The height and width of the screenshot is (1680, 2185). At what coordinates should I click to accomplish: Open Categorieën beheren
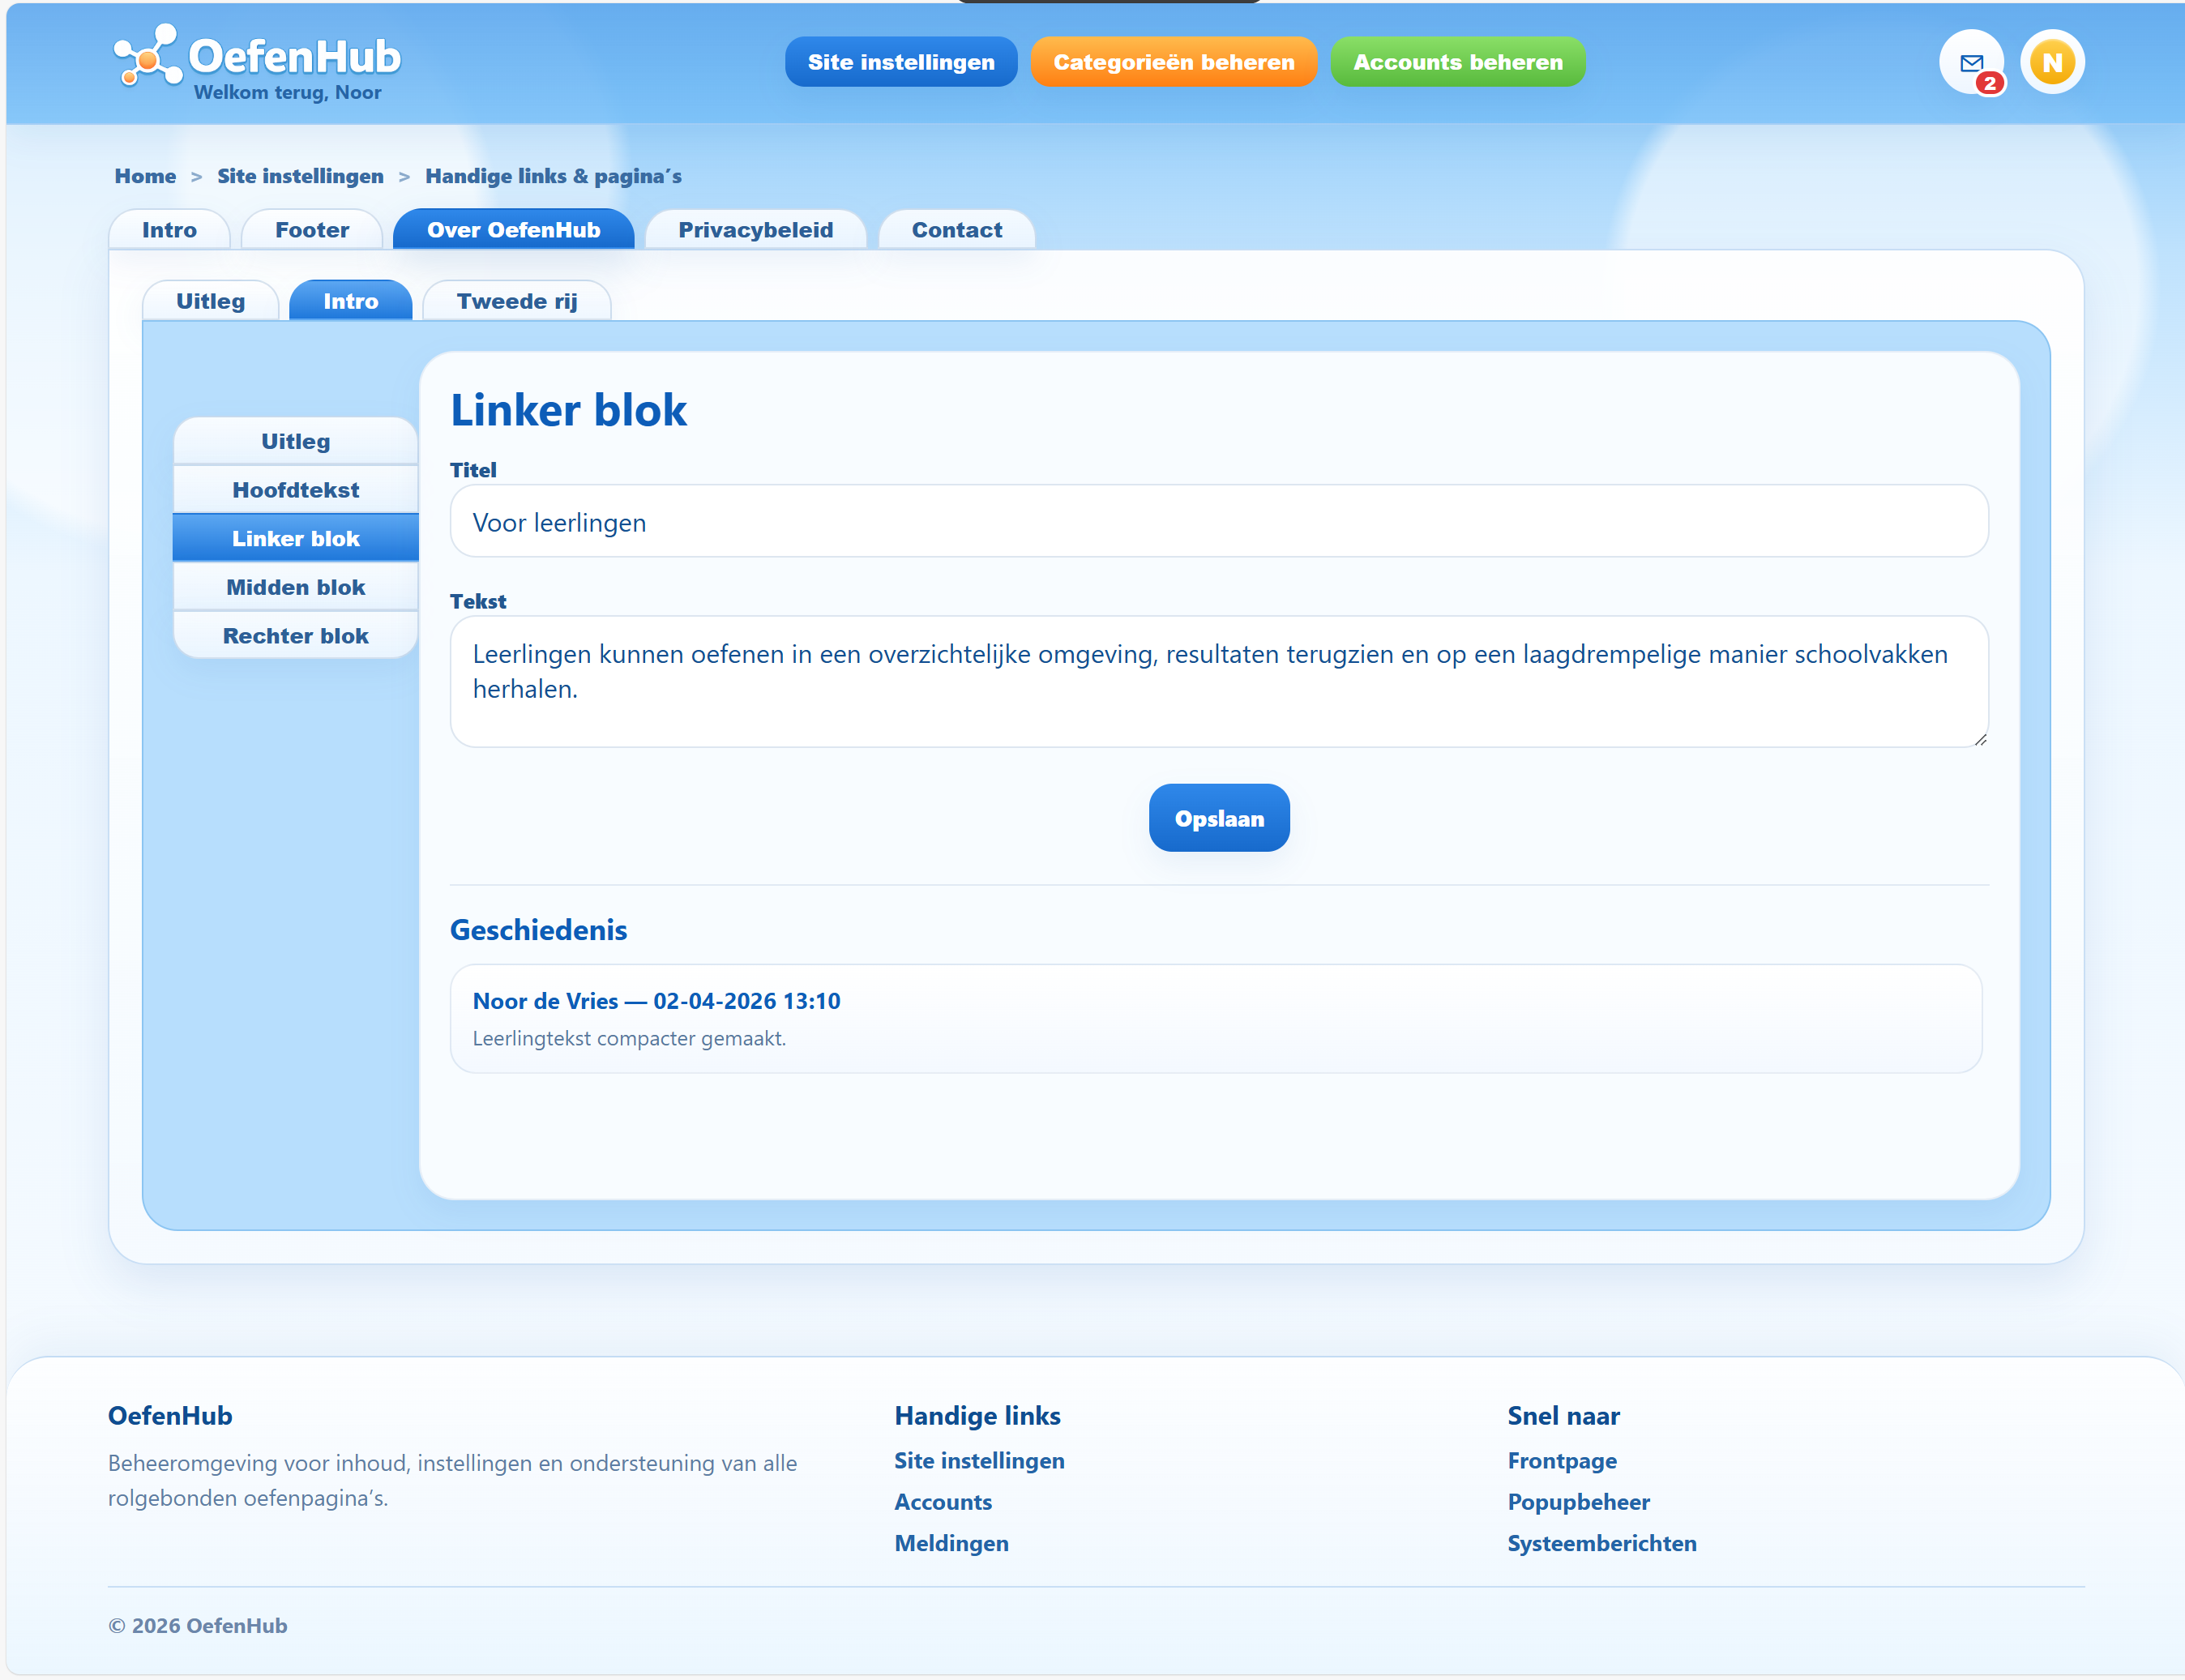[1174, 62]
